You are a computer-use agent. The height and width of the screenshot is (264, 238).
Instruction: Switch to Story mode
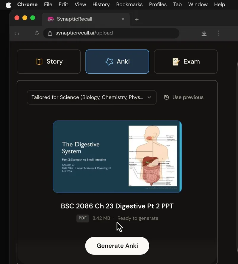point(49,62)
